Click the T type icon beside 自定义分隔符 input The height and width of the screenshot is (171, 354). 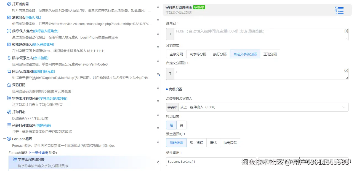(170, 74)
